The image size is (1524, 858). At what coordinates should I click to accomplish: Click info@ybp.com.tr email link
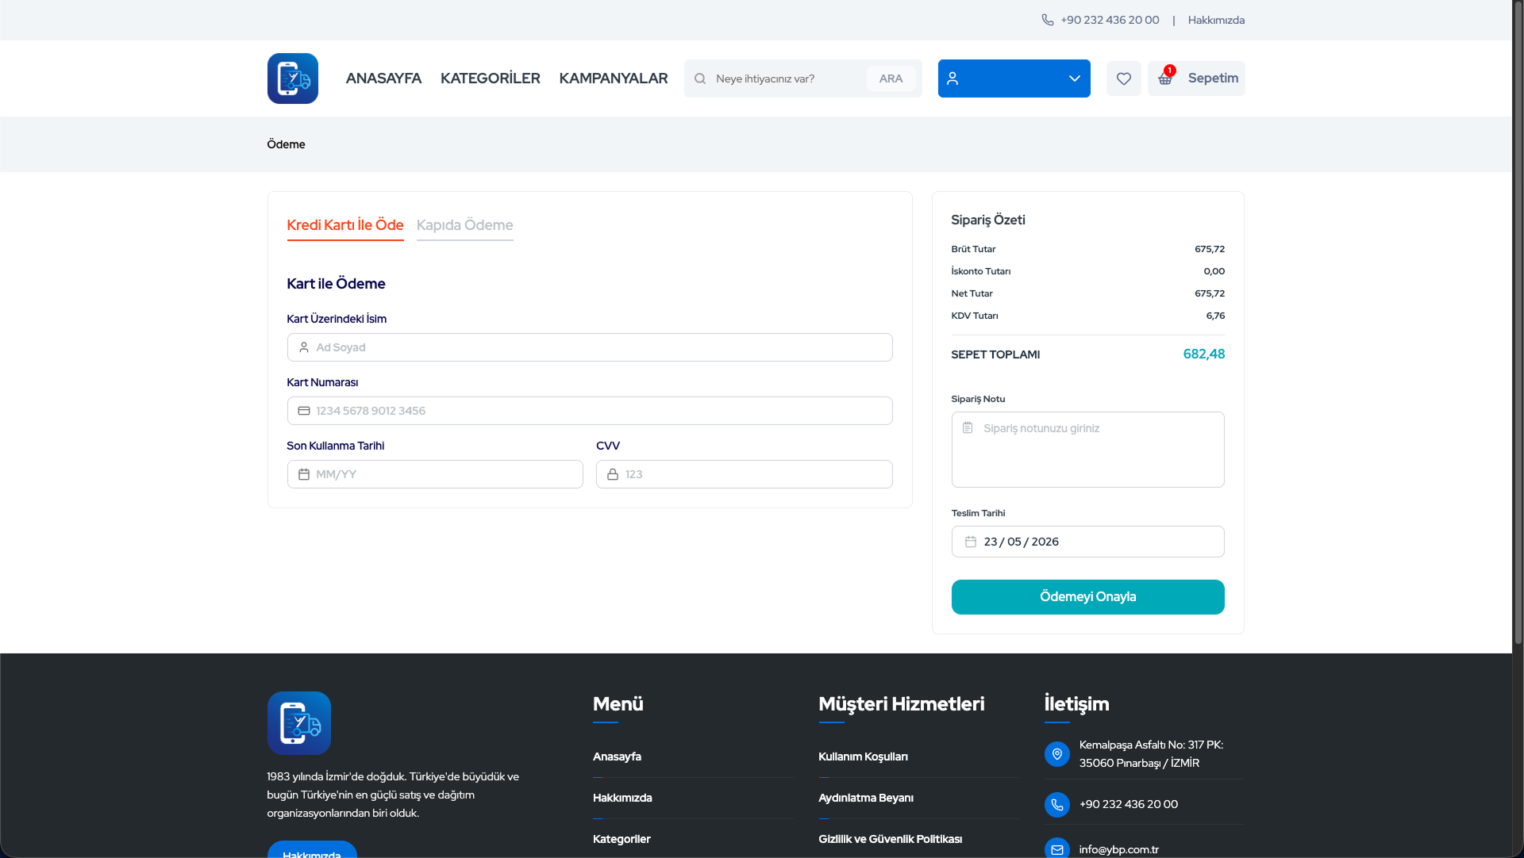[x=1118, y=849]
